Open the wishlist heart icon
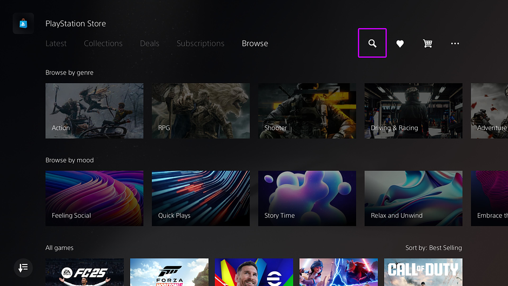This screenshot has height=286, width=508. pyautogui.click(x=400, y=43)
